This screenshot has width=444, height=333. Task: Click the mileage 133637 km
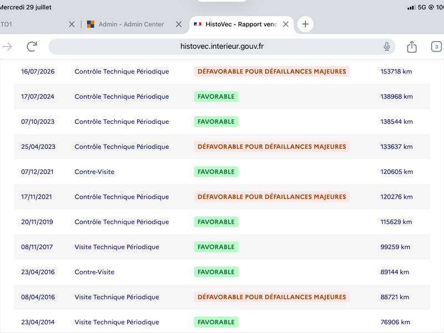point(396,147)
